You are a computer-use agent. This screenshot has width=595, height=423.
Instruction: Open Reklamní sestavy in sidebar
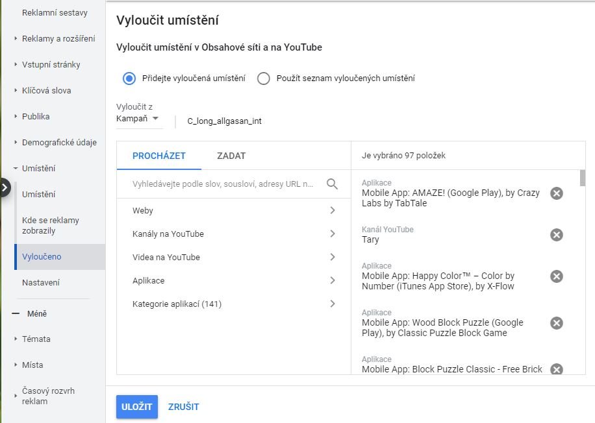pos(55,13)
